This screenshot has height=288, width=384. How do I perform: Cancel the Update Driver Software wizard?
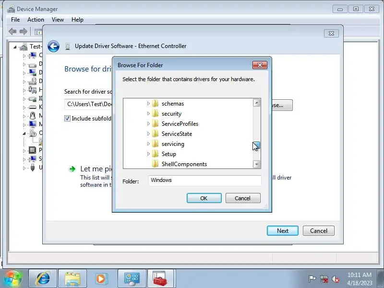[x=319, y=231]
